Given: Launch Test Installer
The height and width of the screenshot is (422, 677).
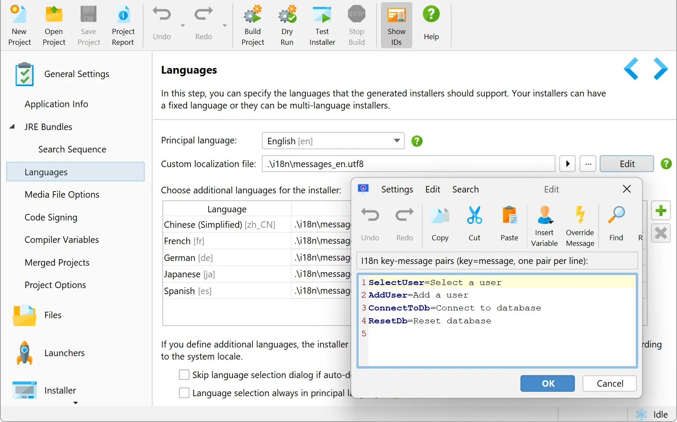Looking at the screenshot, I should click(322, 25).
